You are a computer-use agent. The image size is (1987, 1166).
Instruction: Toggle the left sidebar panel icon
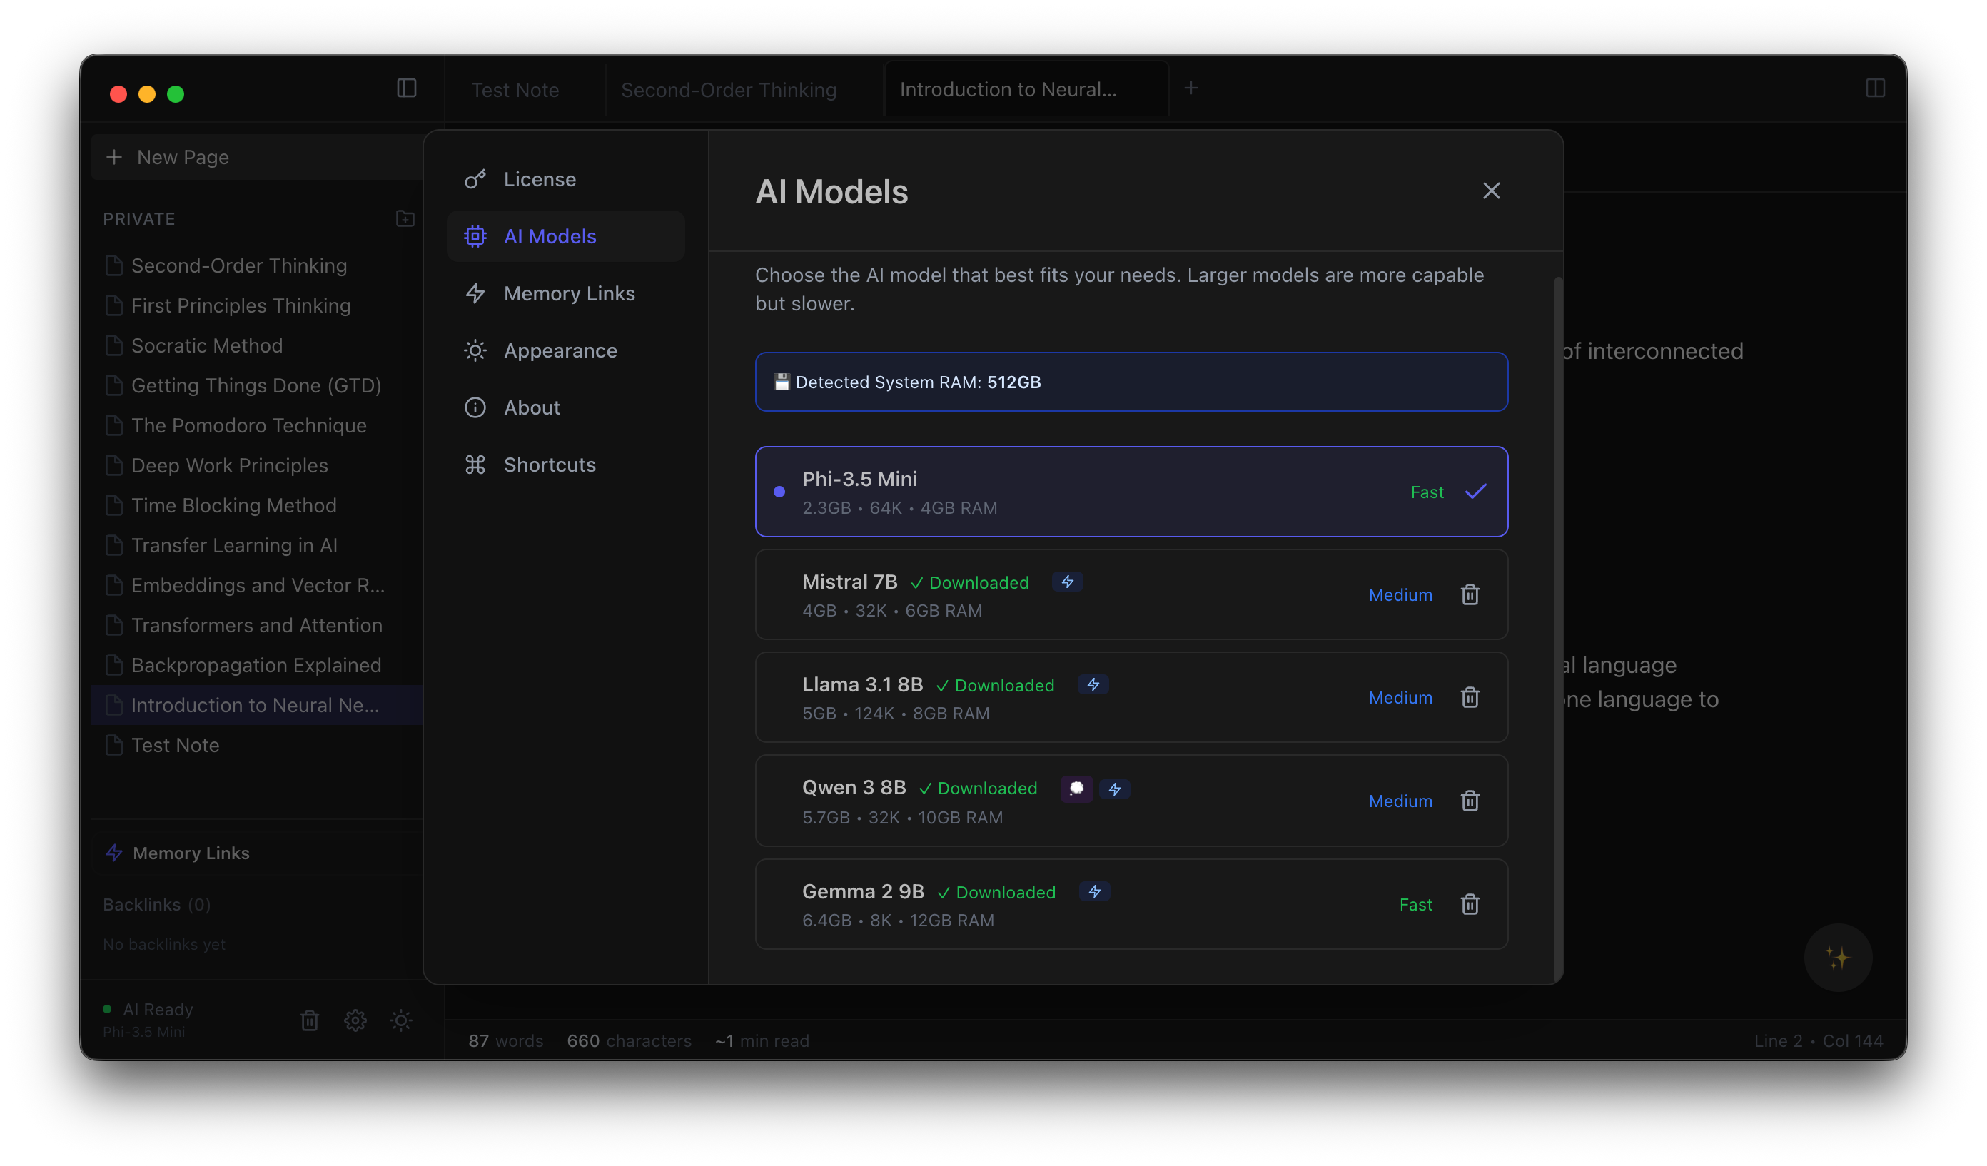tap(406, 88)
